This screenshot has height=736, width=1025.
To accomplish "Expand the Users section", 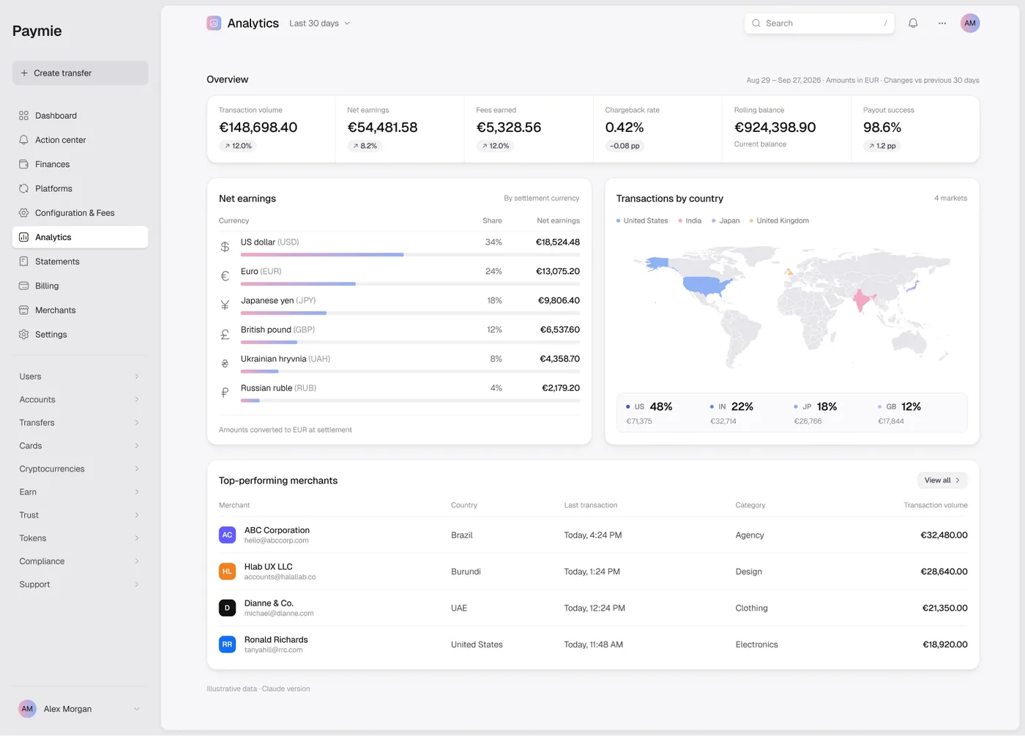I will click(x=80, y=376).
